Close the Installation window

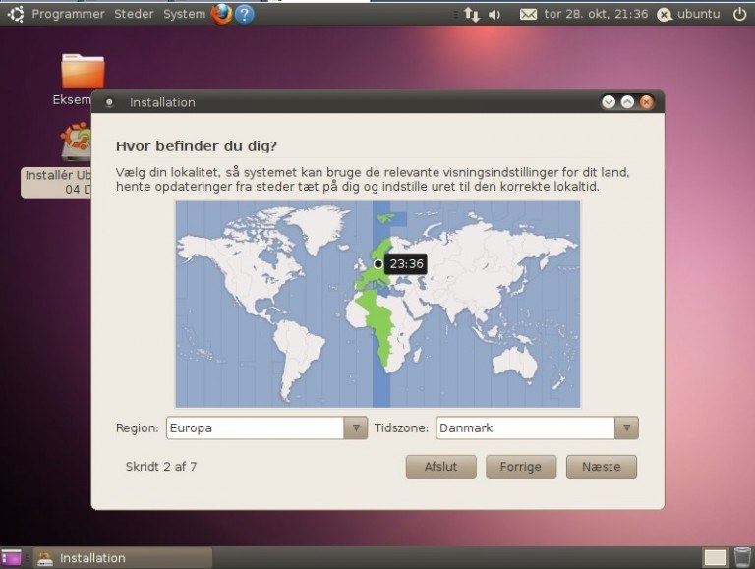[x=646, y=102]
